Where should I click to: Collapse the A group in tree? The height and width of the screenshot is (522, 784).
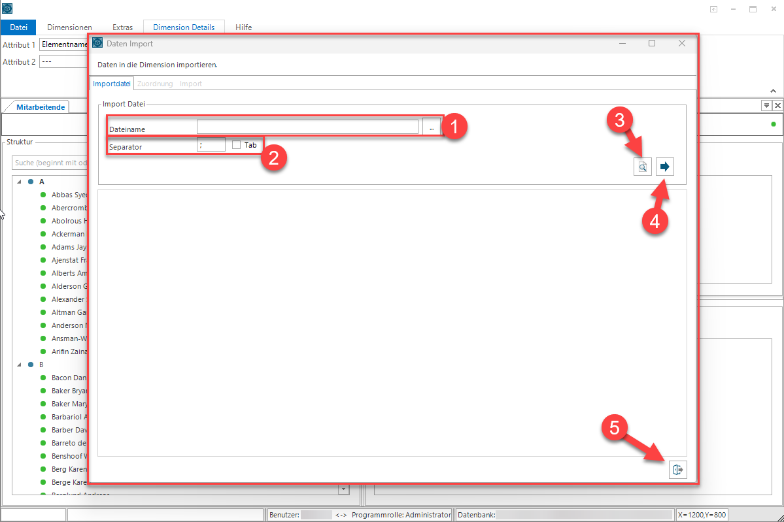[x=19, y=182]
